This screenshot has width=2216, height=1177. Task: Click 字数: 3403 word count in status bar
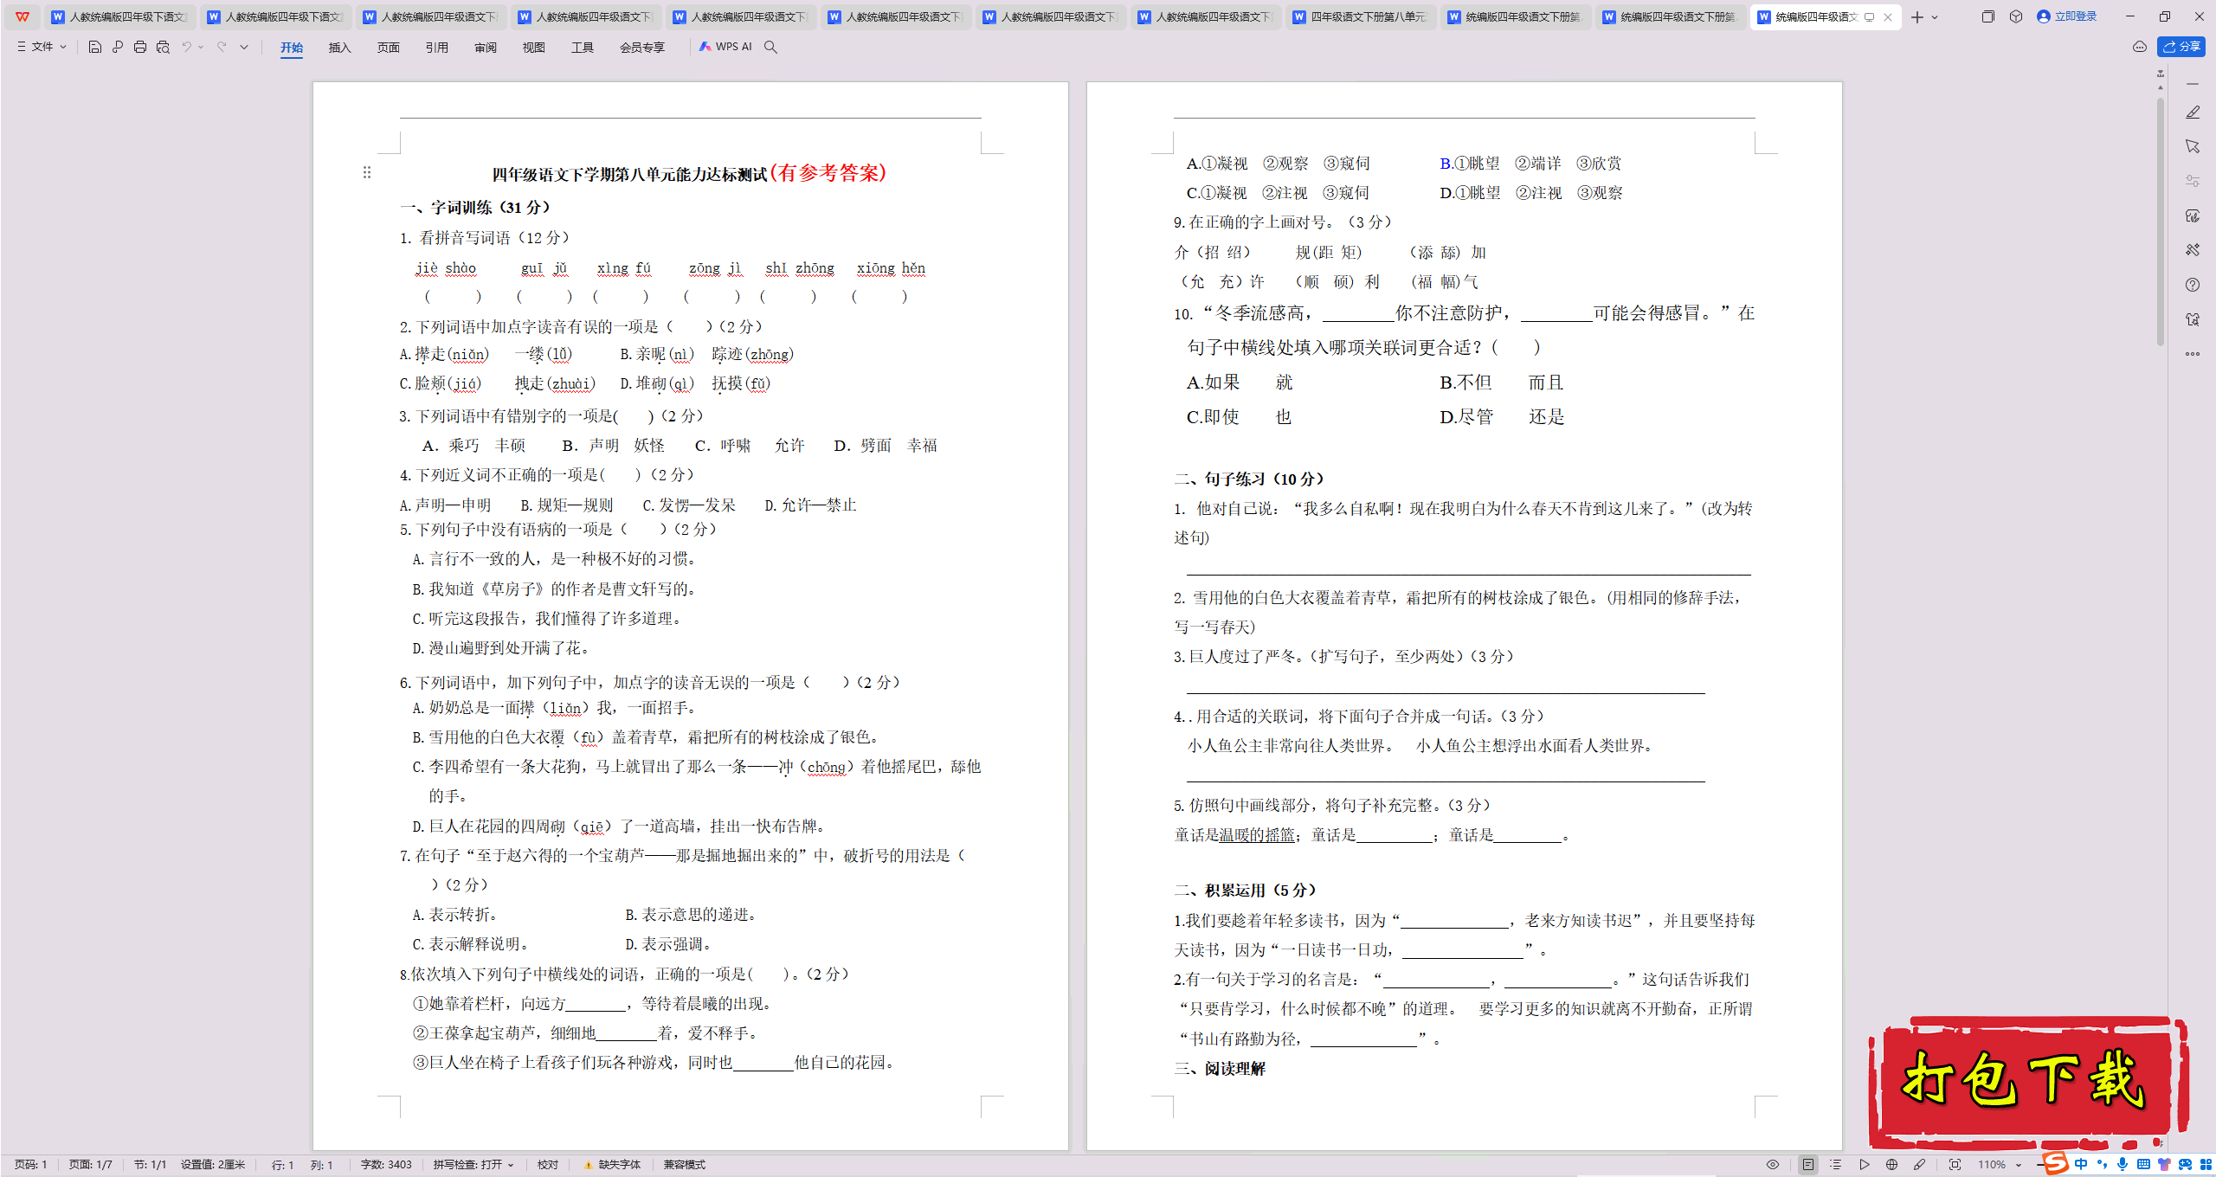(386, 1165)
